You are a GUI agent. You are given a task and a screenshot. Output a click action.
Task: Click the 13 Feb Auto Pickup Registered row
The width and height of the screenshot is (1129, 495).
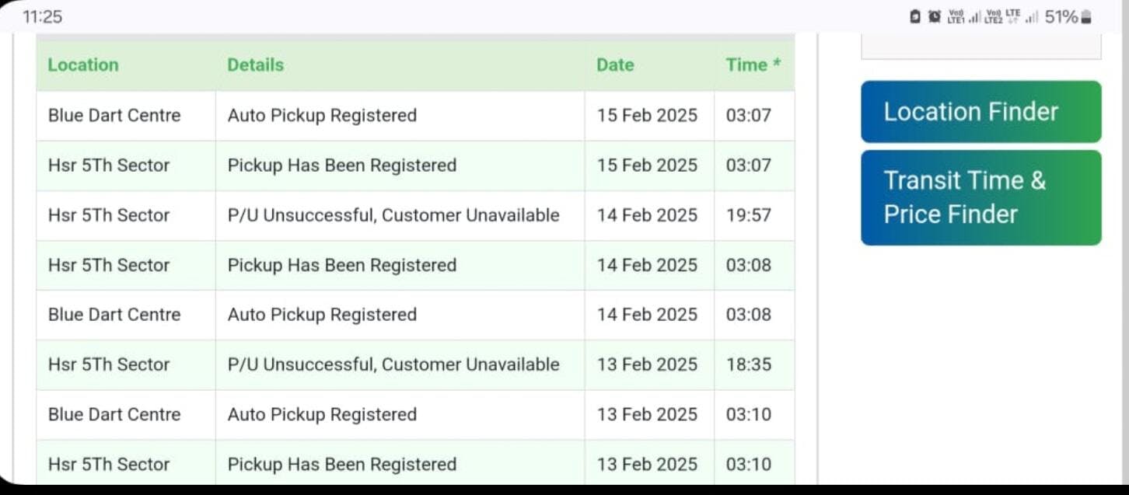(x=322, y=414)
